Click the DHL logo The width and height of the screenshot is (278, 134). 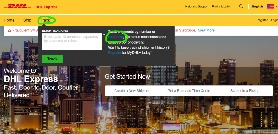pyautogui.click(x=18, y=7)
